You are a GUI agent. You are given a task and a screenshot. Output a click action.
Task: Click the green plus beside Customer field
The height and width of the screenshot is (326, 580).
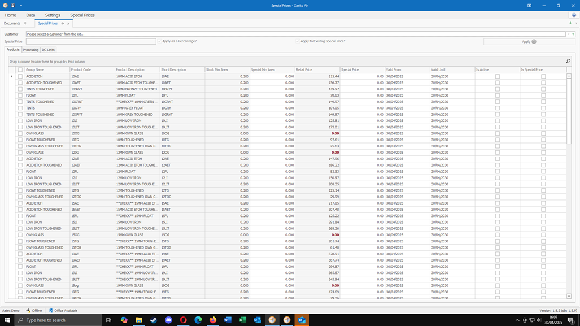point(573,34)
